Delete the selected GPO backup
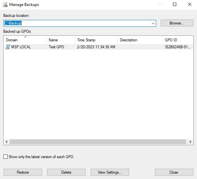197x179 pixels. tap(66, 172)
